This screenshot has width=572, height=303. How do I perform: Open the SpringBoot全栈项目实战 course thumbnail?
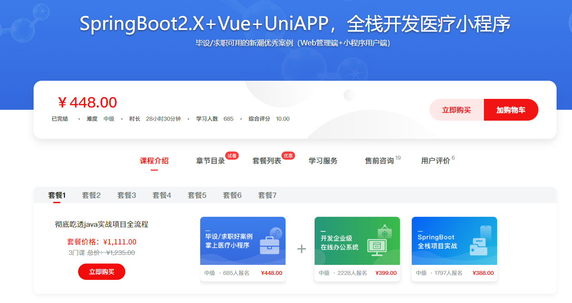(454, 241)
